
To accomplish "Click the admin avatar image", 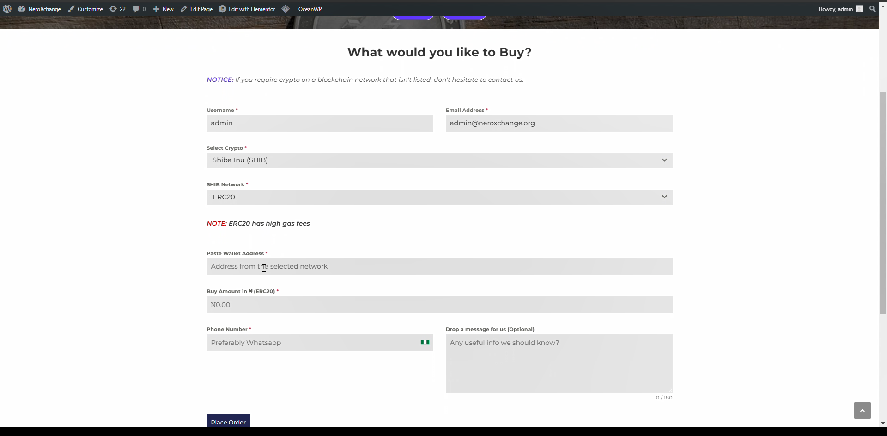I will (859, 9).
